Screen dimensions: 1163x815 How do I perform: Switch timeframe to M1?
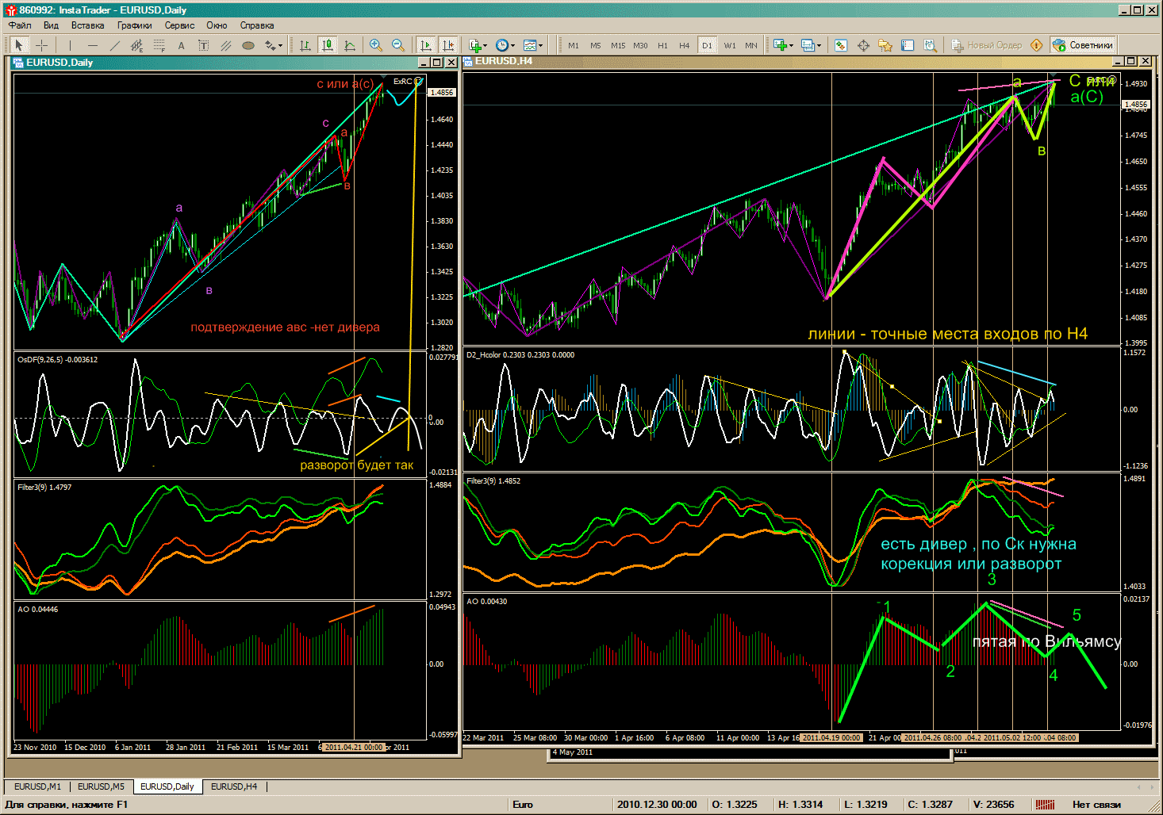[x=574, y=45]
